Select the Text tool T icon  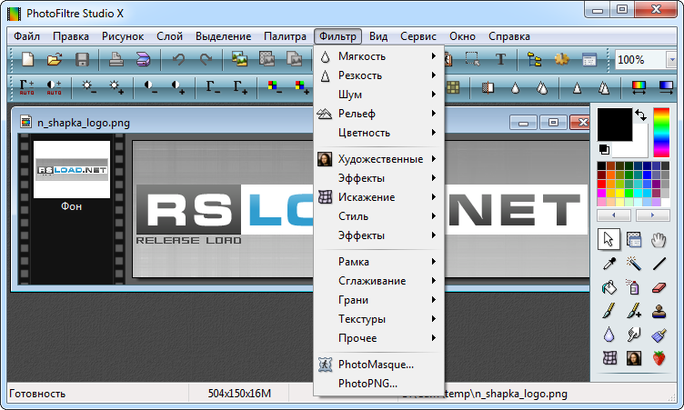click(500, 59)
